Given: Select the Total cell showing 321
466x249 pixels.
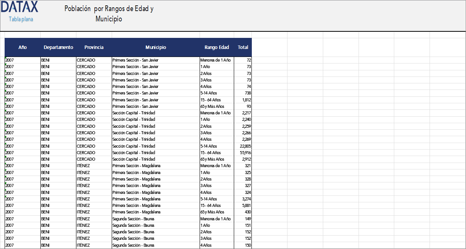Looking at the screenshot, I should pyautogui.click(x=243, y=166).
